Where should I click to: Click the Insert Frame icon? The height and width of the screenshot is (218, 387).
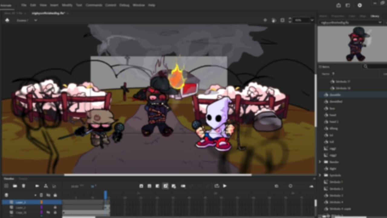tap(158, 186)
